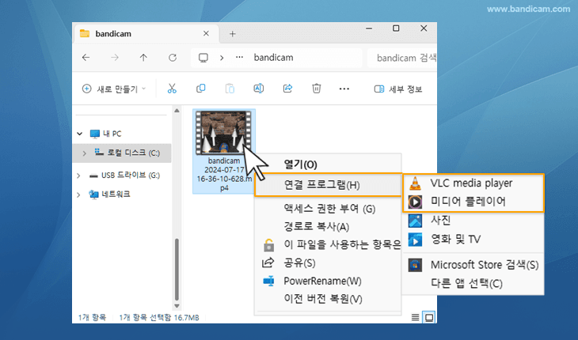Close the bandicam tab
The width and height of the screenshot is (578, 340).
tap(206, 33)
